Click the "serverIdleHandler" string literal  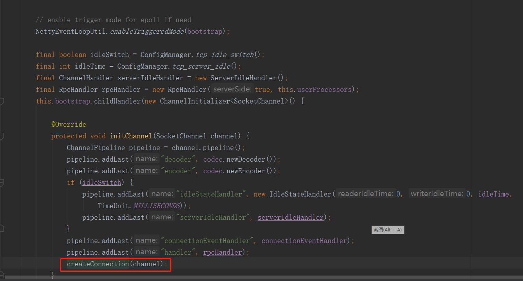213,217
